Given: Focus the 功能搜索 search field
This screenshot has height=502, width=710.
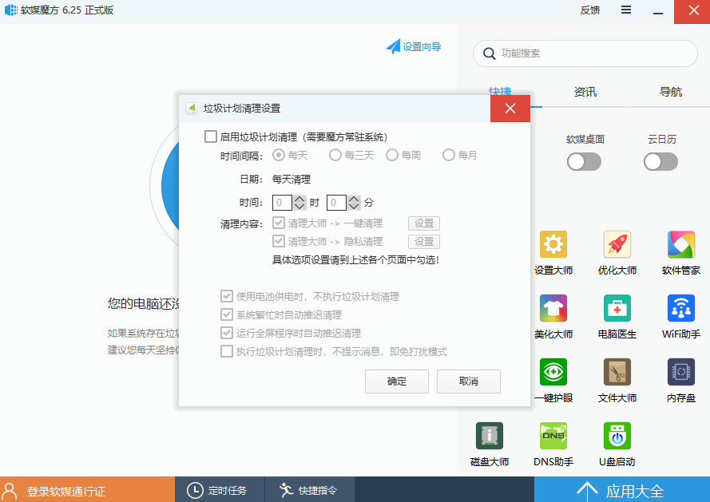Looking at the screenshot, I should click(585, 53).
